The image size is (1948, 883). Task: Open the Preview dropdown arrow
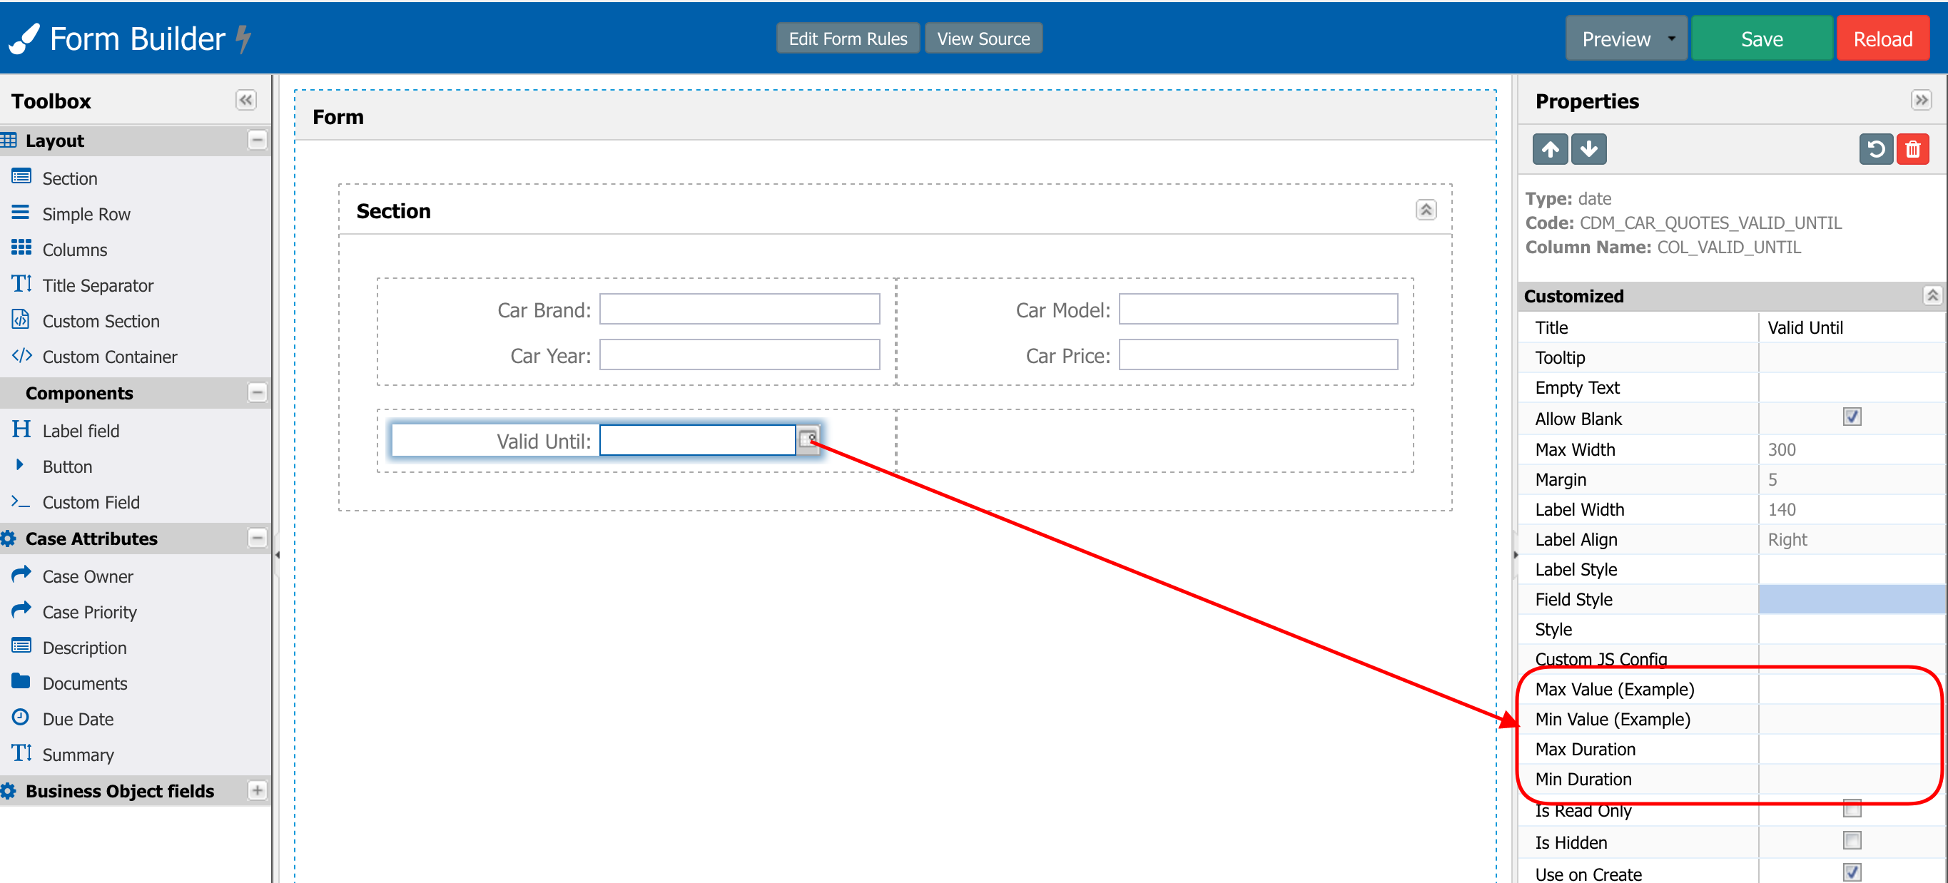[1672, 39]
